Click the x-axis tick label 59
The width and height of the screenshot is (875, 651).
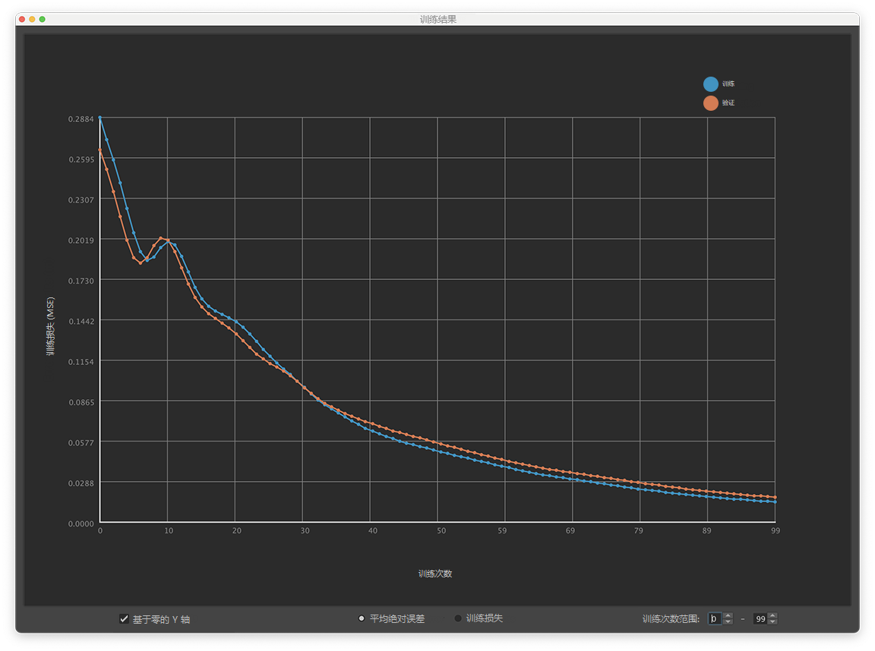tap(502, 531)
